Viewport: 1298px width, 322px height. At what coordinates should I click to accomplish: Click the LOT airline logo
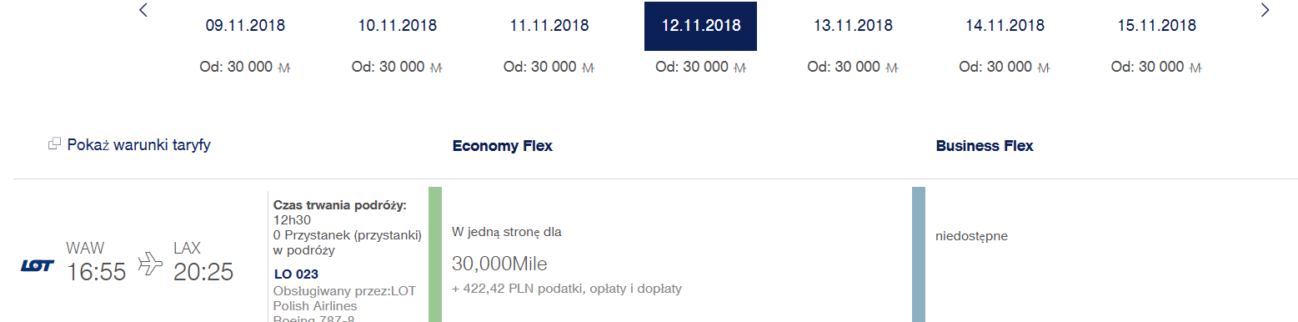(x=38, y=266)
